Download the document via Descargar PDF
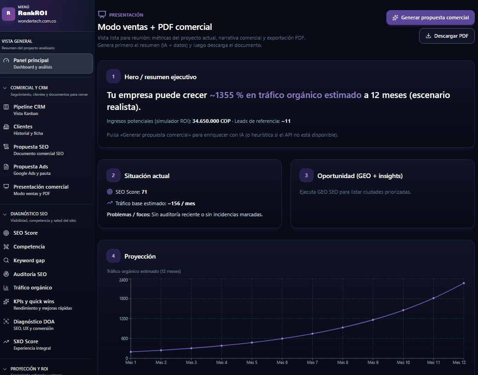Image resolution: width=478 pixels, height=375 pixels. pos(447,36)
